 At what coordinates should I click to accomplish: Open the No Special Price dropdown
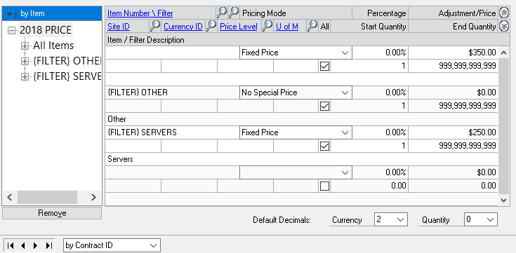(x=345, y=93)
